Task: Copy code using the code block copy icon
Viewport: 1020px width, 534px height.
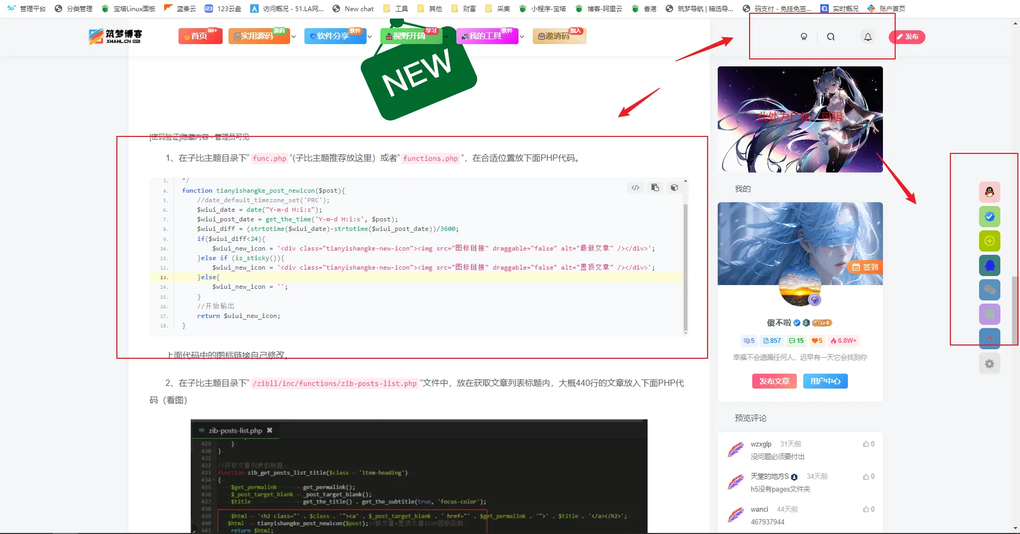Action: coord(655,187)
